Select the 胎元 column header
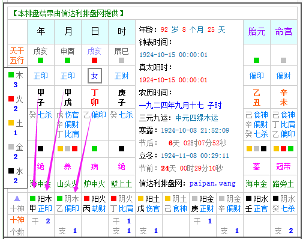The image size is (303, 239). click(257, 32)
